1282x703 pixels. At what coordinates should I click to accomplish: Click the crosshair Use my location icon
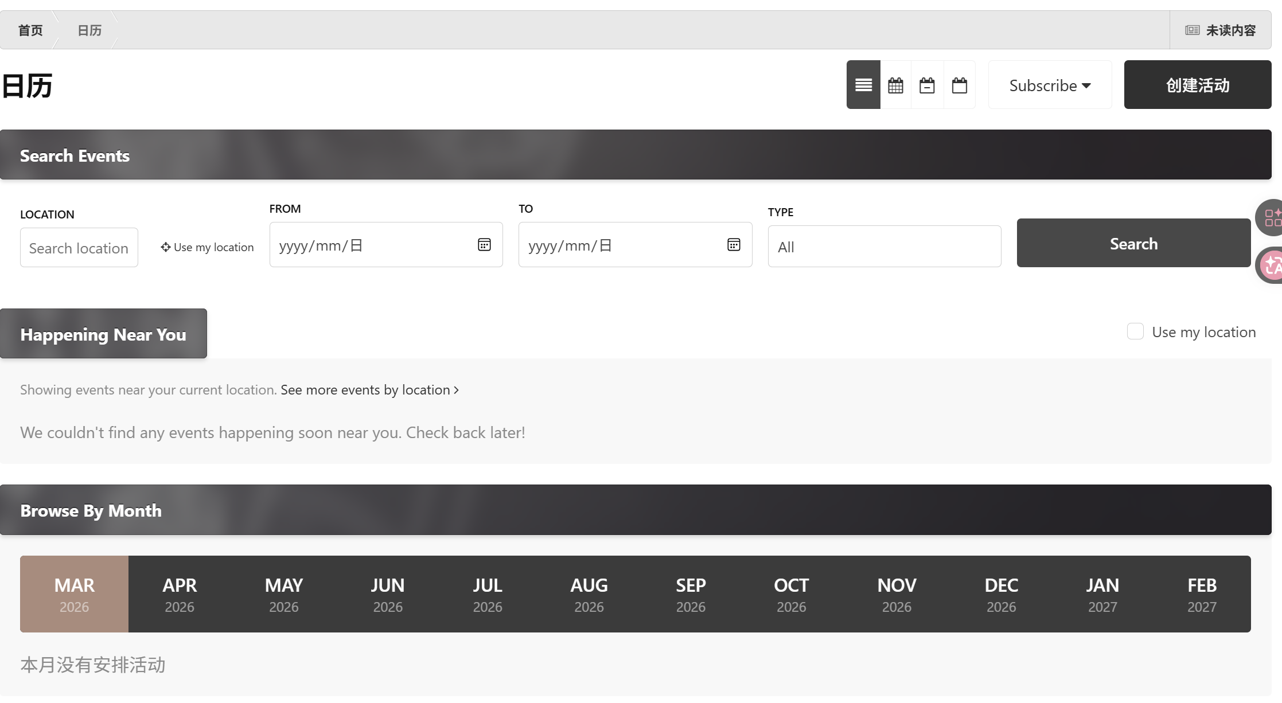(166, 247)
